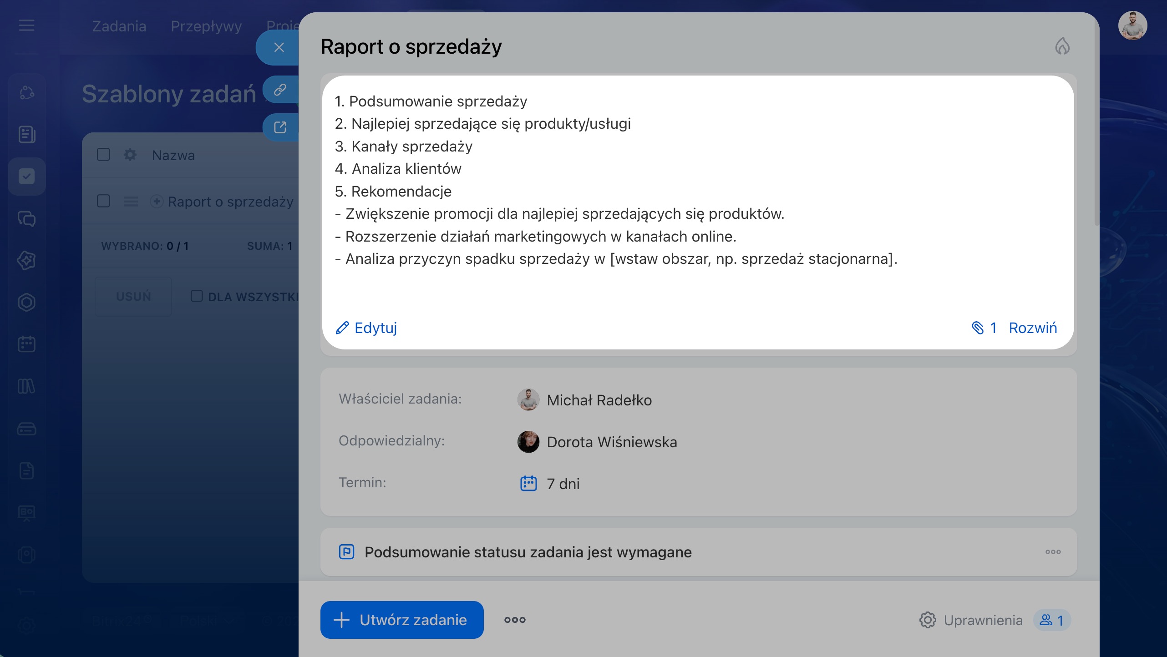Copy link using the chain icon
Screen dimensions: 1167x657
[280, 90]
